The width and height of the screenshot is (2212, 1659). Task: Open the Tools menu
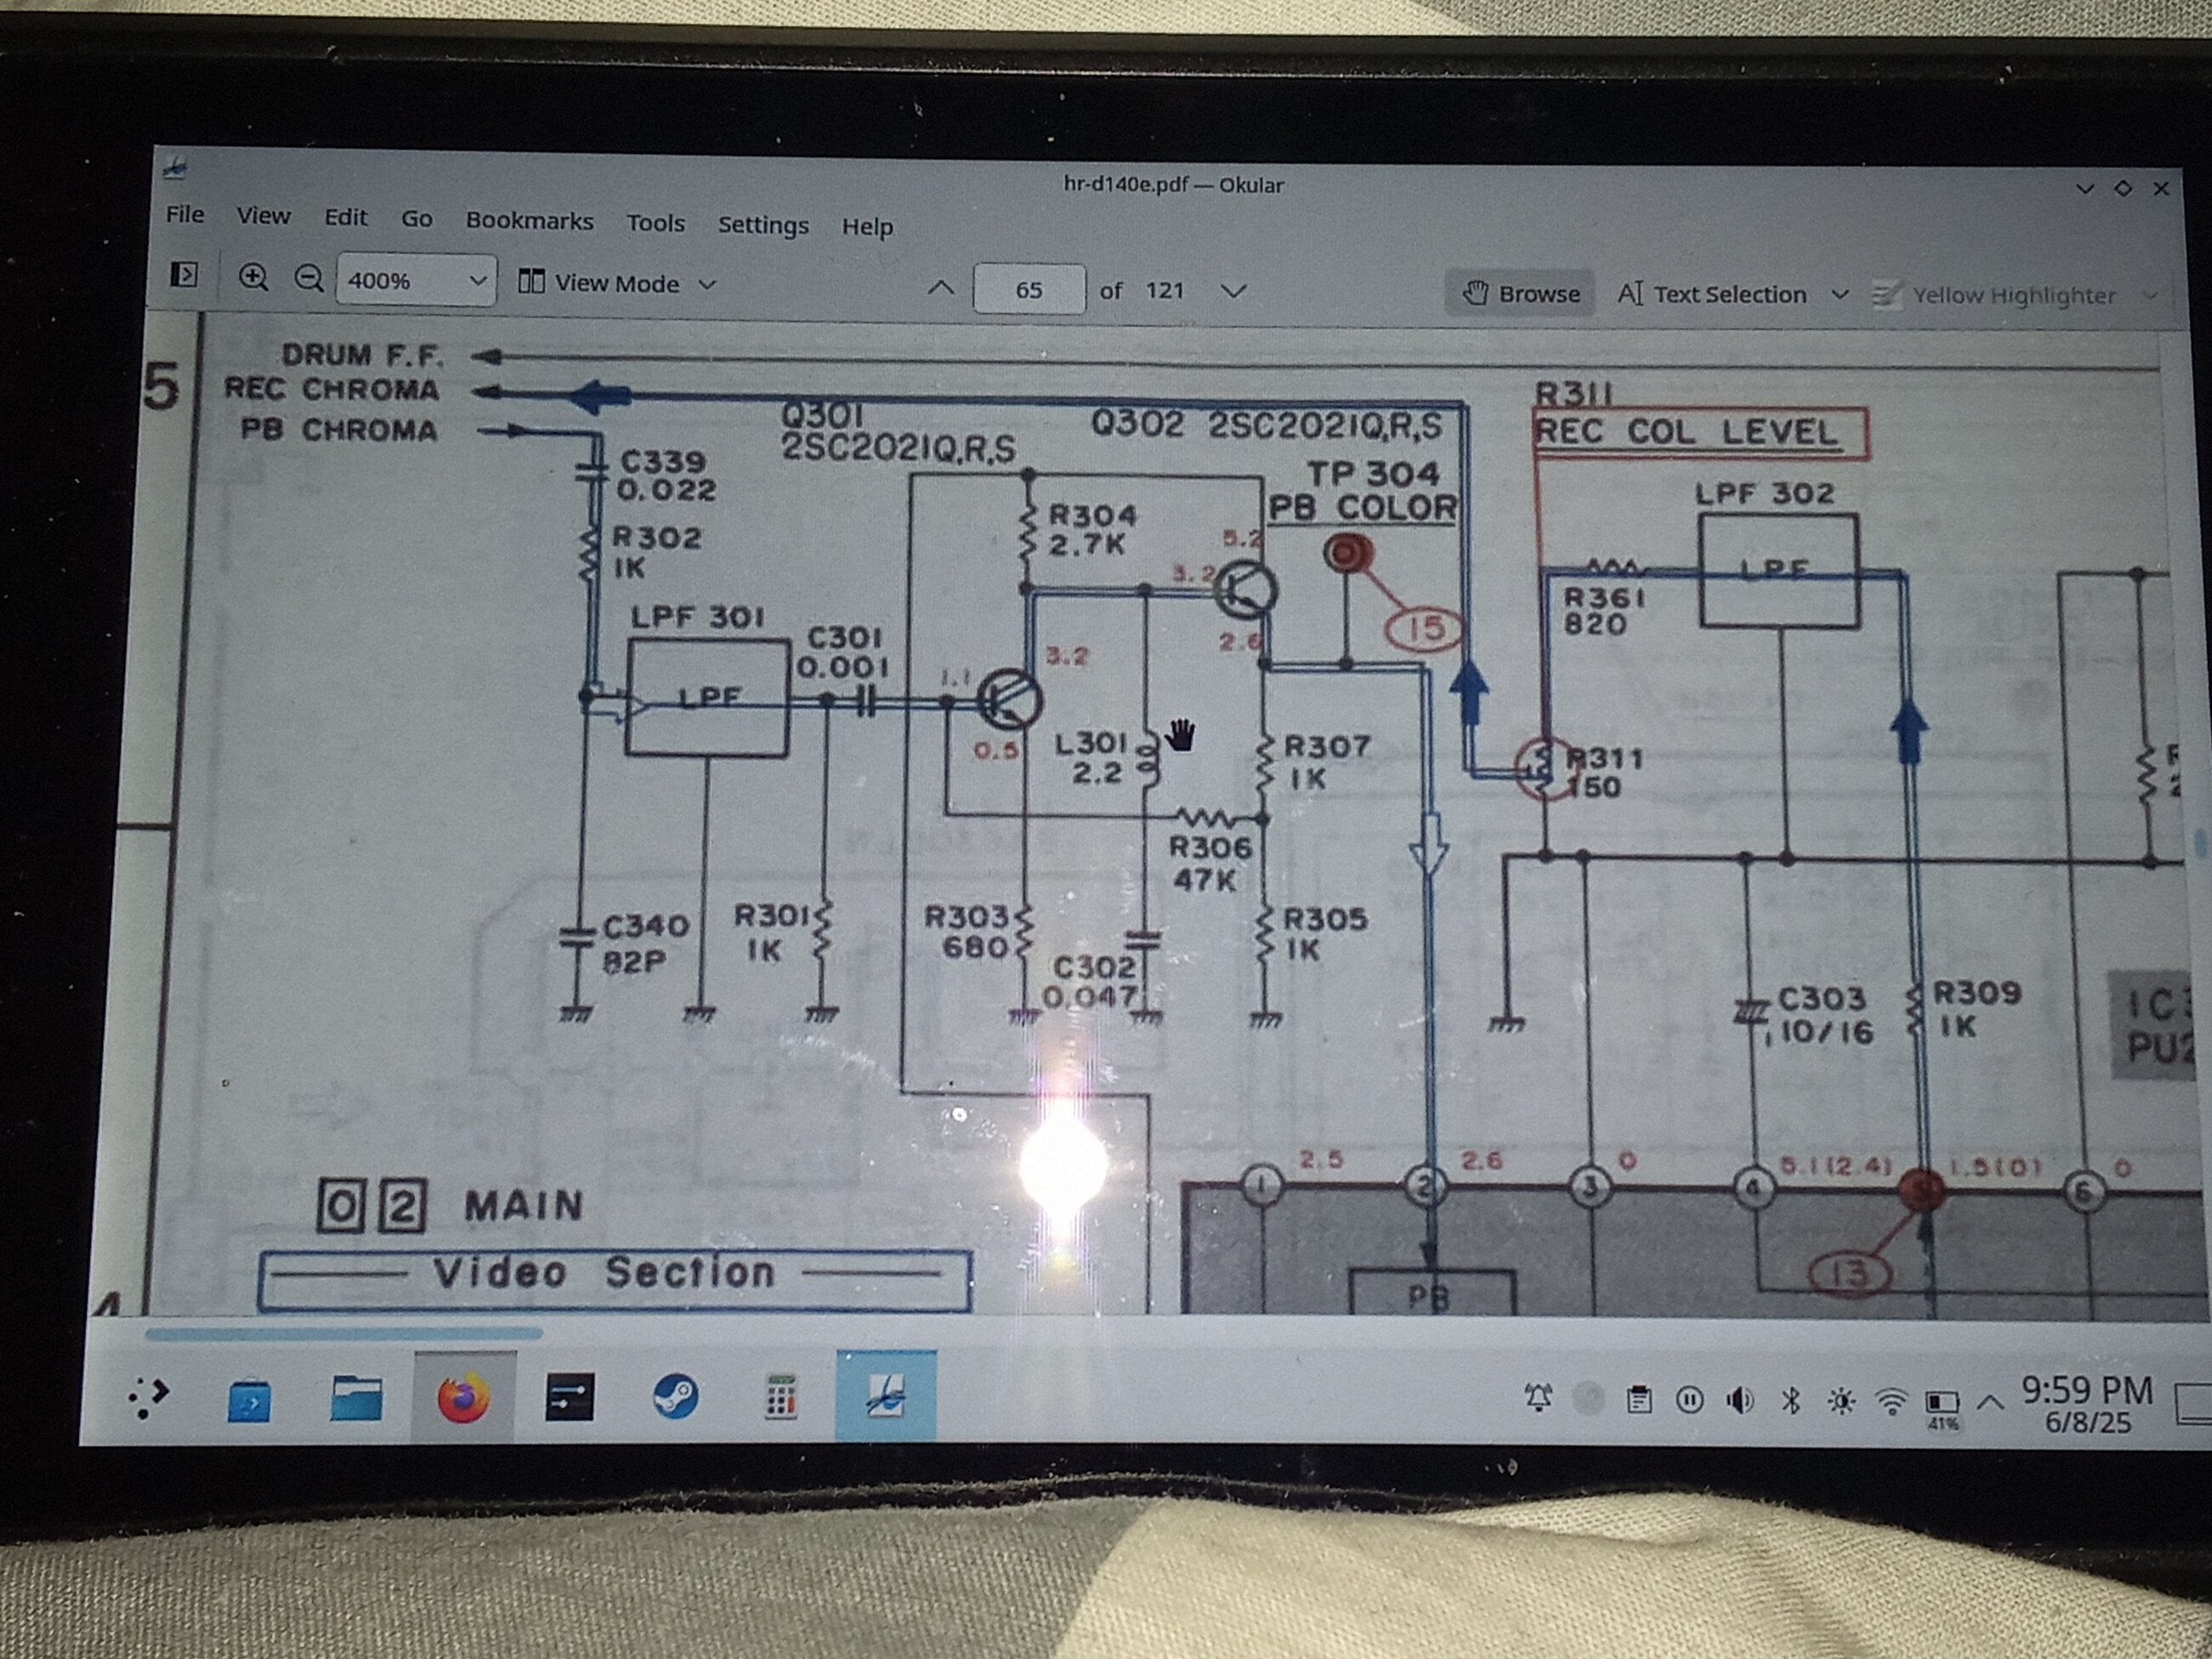click(x=655, y=223)
